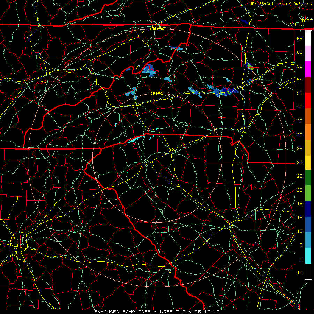This screenshot has height=314, width=314.
Task: Click the "TH" legend label
Action: click(x=300, y=272)
